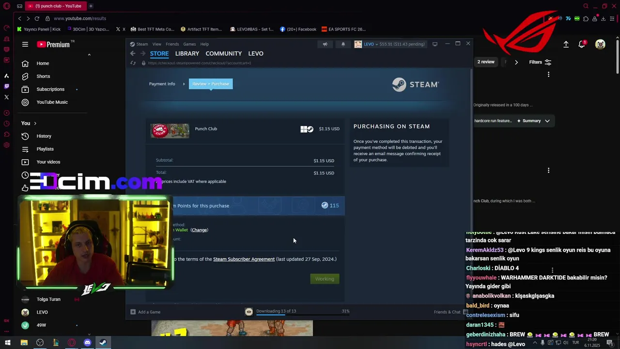Collapse the sidebar section up-chevron
The width and height of the screenshot is (620, 349).
pos(89,55)
